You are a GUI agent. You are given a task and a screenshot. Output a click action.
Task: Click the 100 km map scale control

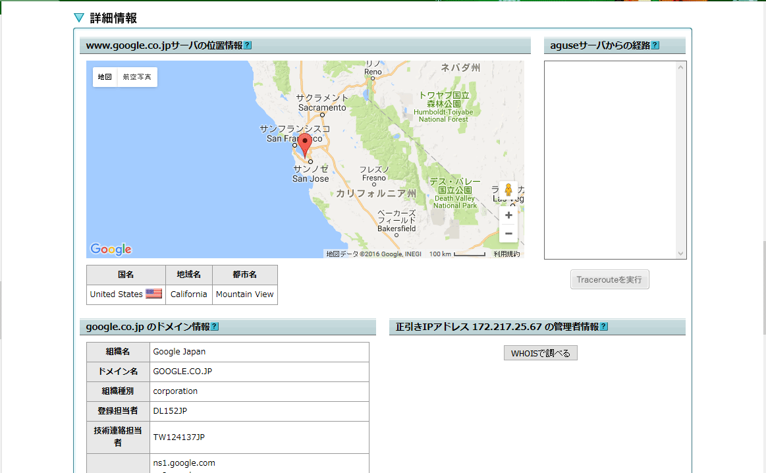pyautogui.click(x=457, y=254)
